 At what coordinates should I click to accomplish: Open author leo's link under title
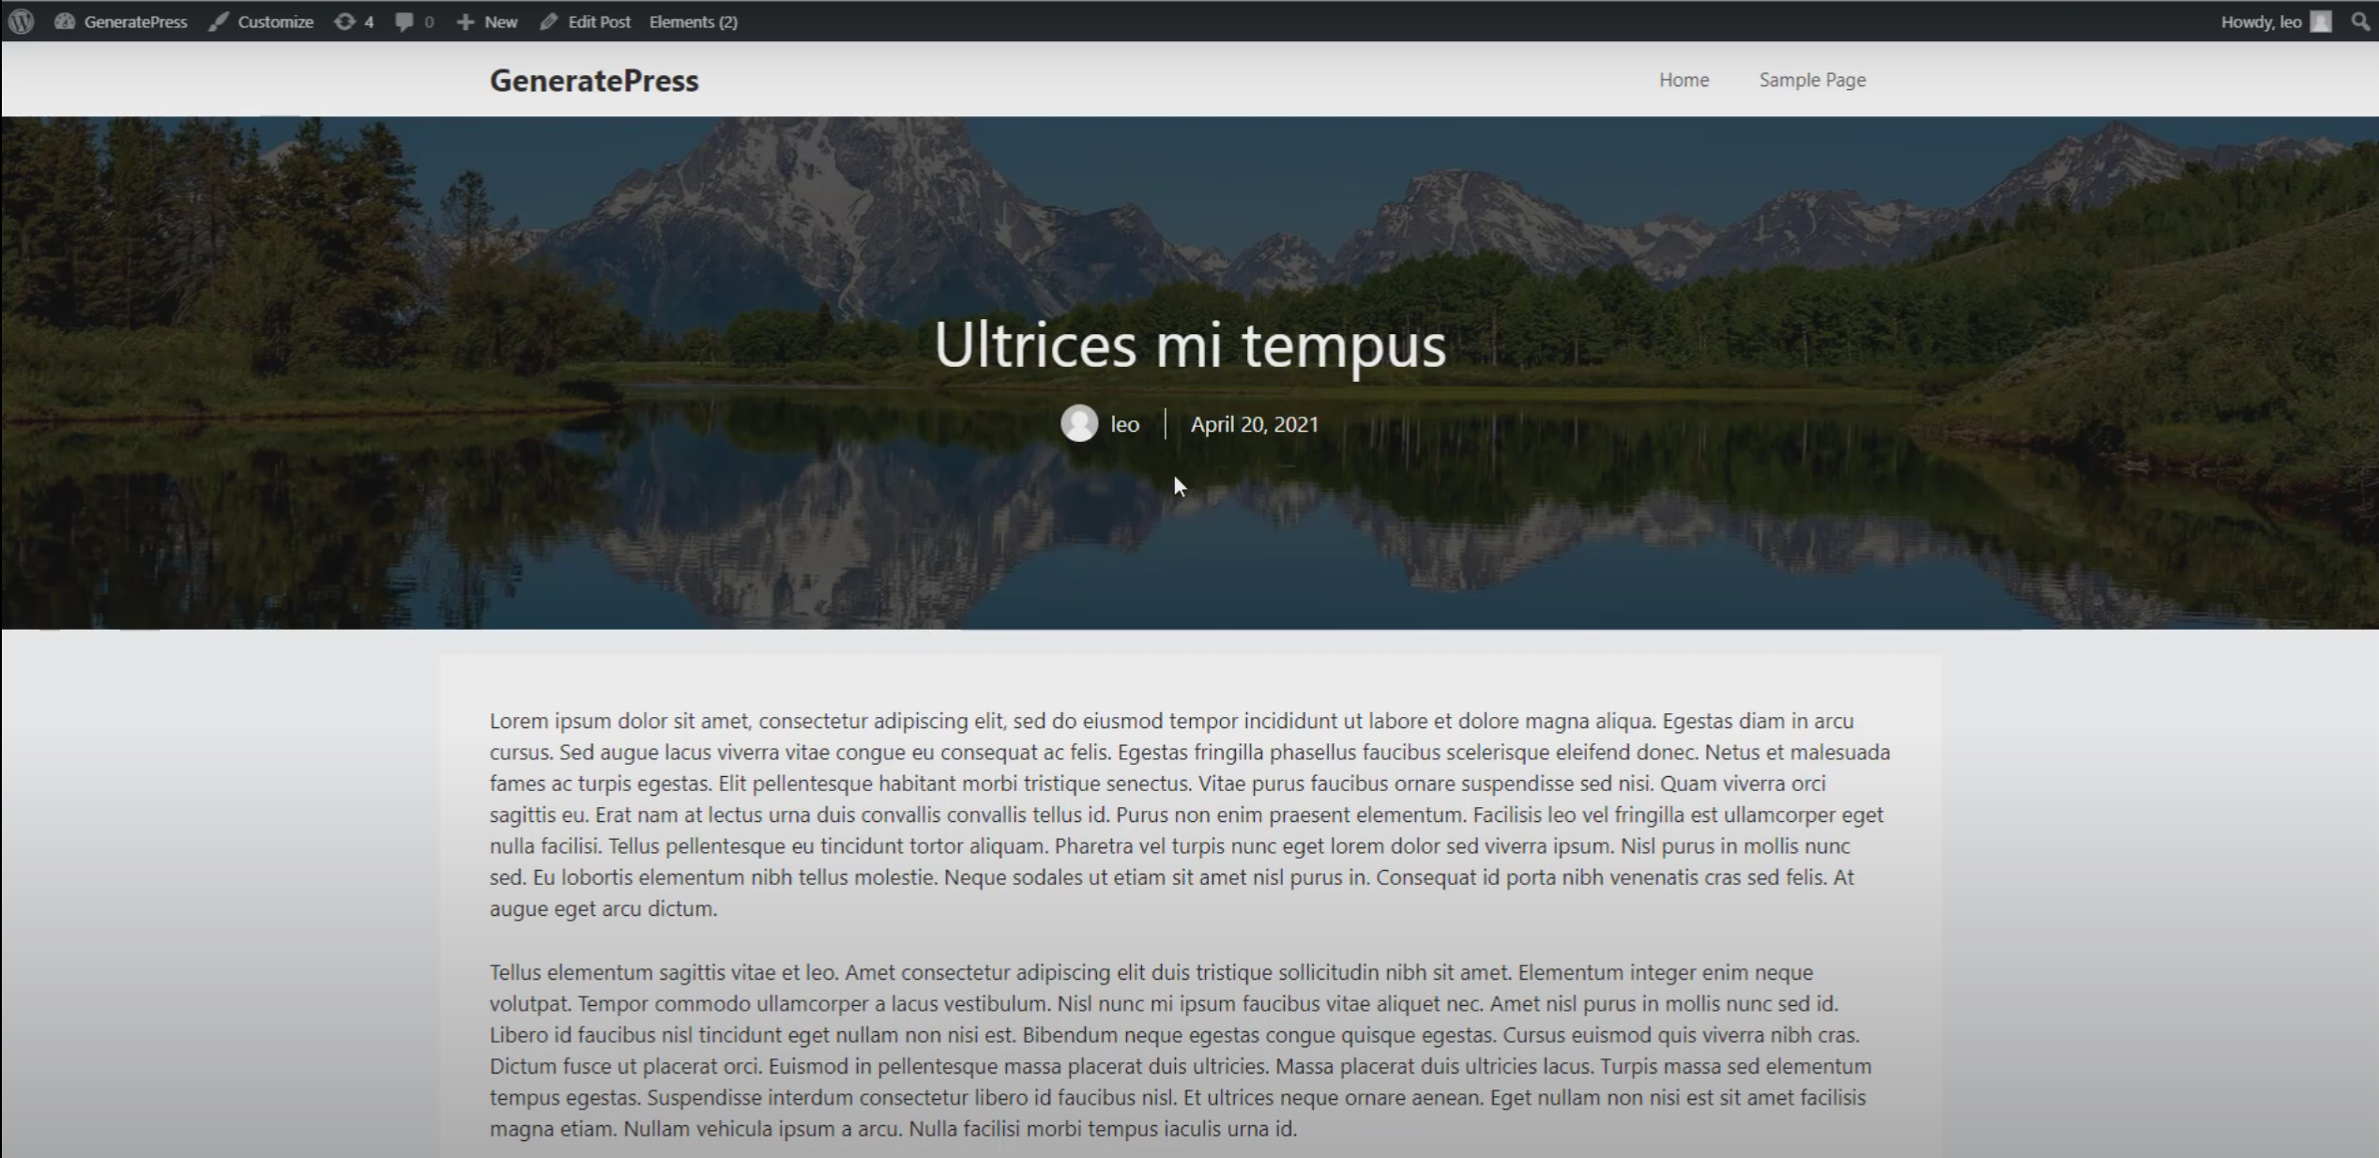coord(1124,424)
